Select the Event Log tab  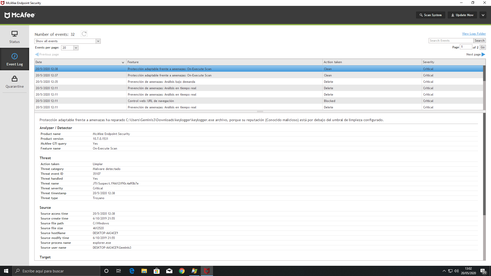coord(15,59)
